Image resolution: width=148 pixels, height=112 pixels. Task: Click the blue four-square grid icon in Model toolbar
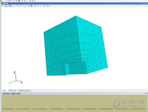tap(31, 6)
